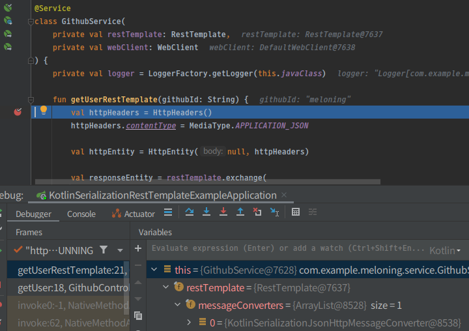Click the 'body:' parameter hint in HttpEntity
The image size is (469, 331).
point(212,151)
